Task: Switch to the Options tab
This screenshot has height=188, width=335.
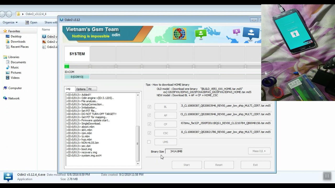Action: (81, 89)
